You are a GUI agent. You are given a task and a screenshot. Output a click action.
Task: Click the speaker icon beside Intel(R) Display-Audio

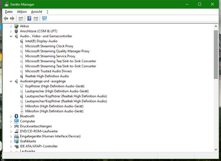pyautogui.click(x=22, y=41)
